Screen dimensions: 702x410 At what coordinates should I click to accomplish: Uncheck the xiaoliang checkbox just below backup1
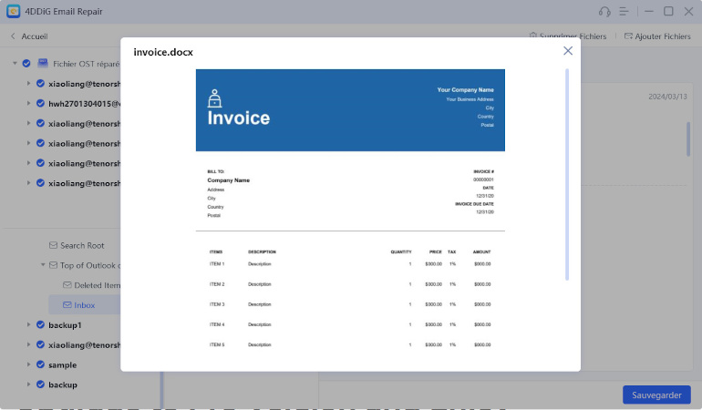tap(40, 344)
